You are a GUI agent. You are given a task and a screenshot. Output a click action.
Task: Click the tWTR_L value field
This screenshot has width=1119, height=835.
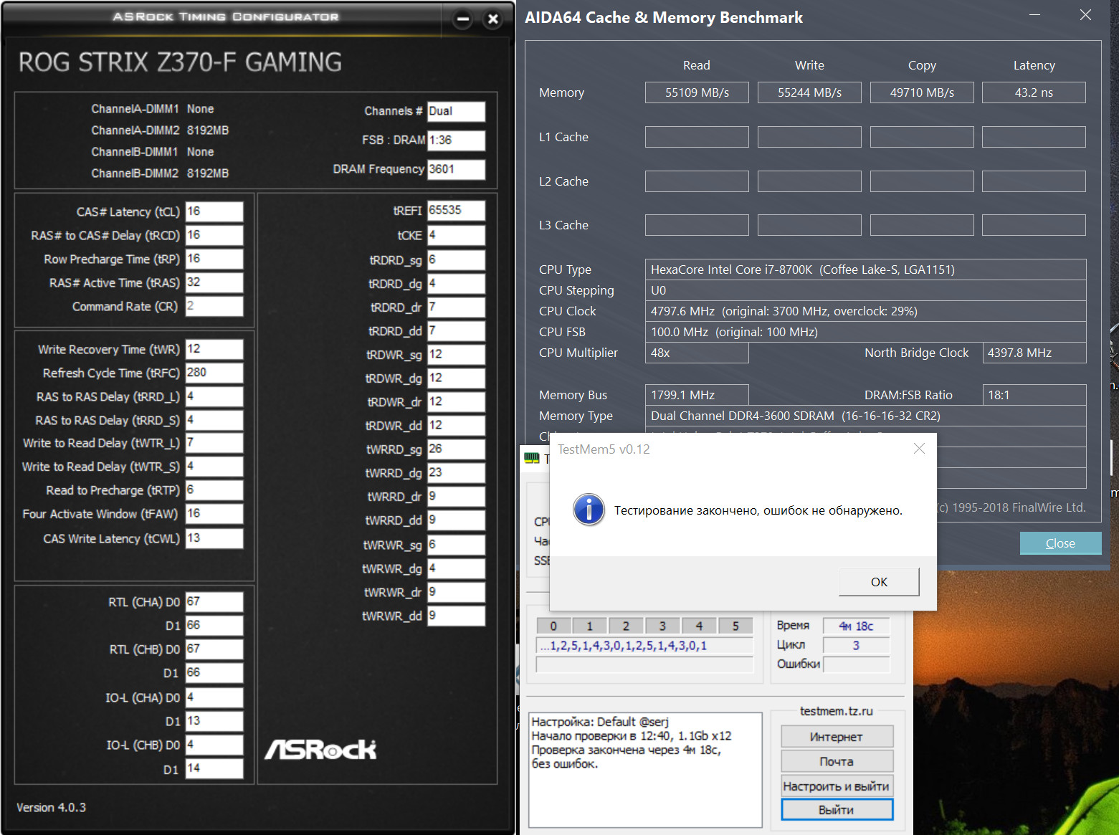point(214,443)
